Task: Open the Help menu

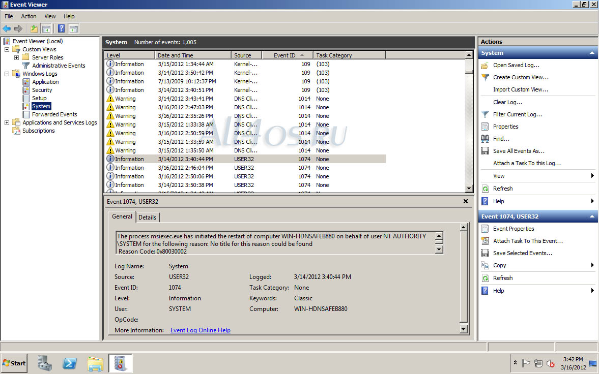Action: (69, 16)
